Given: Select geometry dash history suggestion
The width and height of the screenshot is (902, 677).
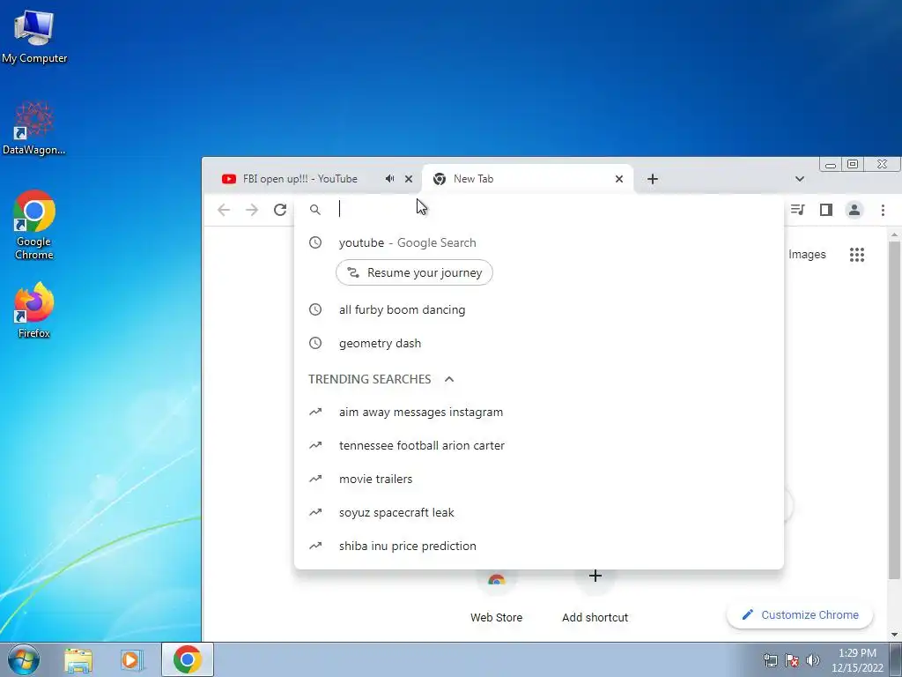Looking at the screenshot, I should click(539, 343).
